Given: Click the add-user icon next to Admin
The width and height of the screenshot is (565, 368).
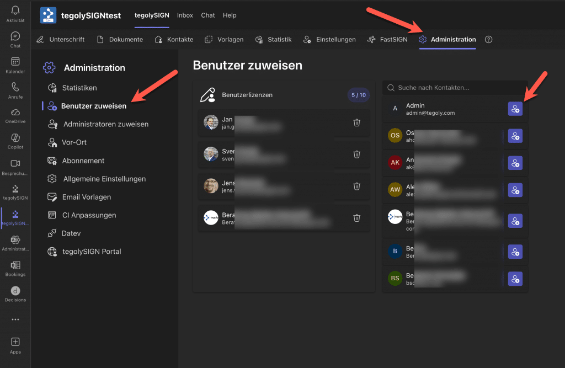Looking at the screenshot, I should 515,109.
